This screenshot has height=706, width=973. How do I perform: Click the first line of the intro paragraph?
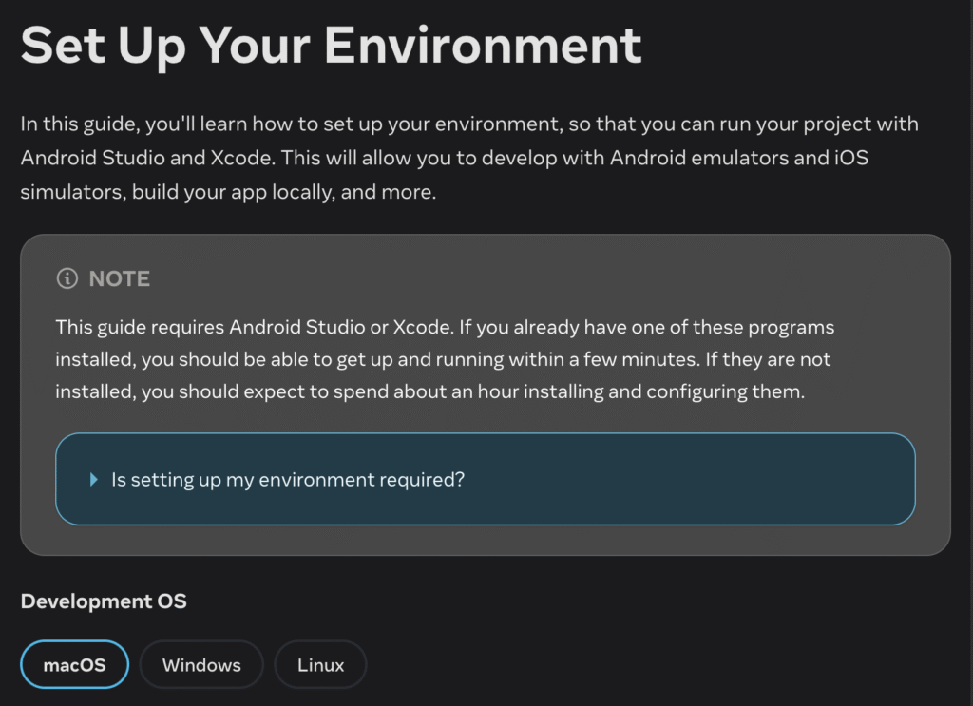click(469, 124)
